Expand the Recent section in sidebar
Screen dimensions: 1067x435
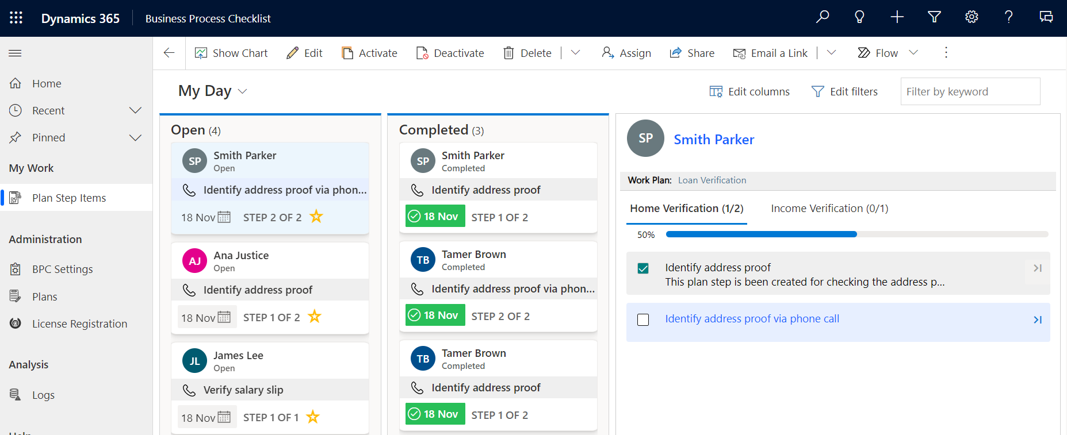[135, 110]
